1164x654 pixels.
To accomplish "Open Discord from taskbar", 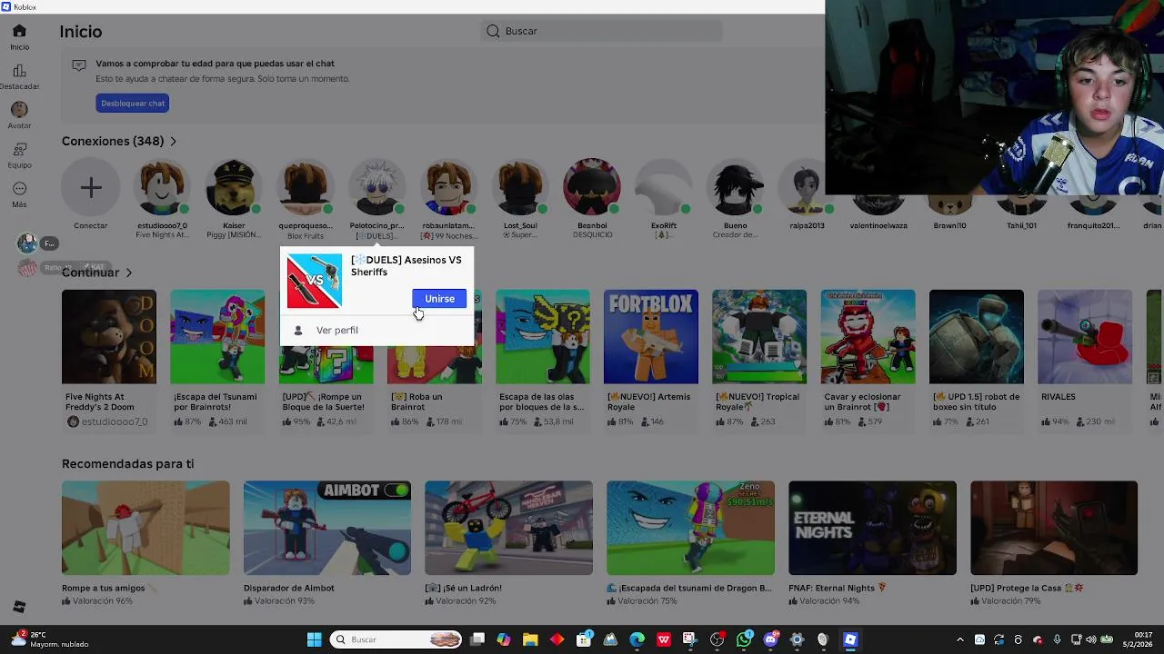I will [x=770, y=639].
